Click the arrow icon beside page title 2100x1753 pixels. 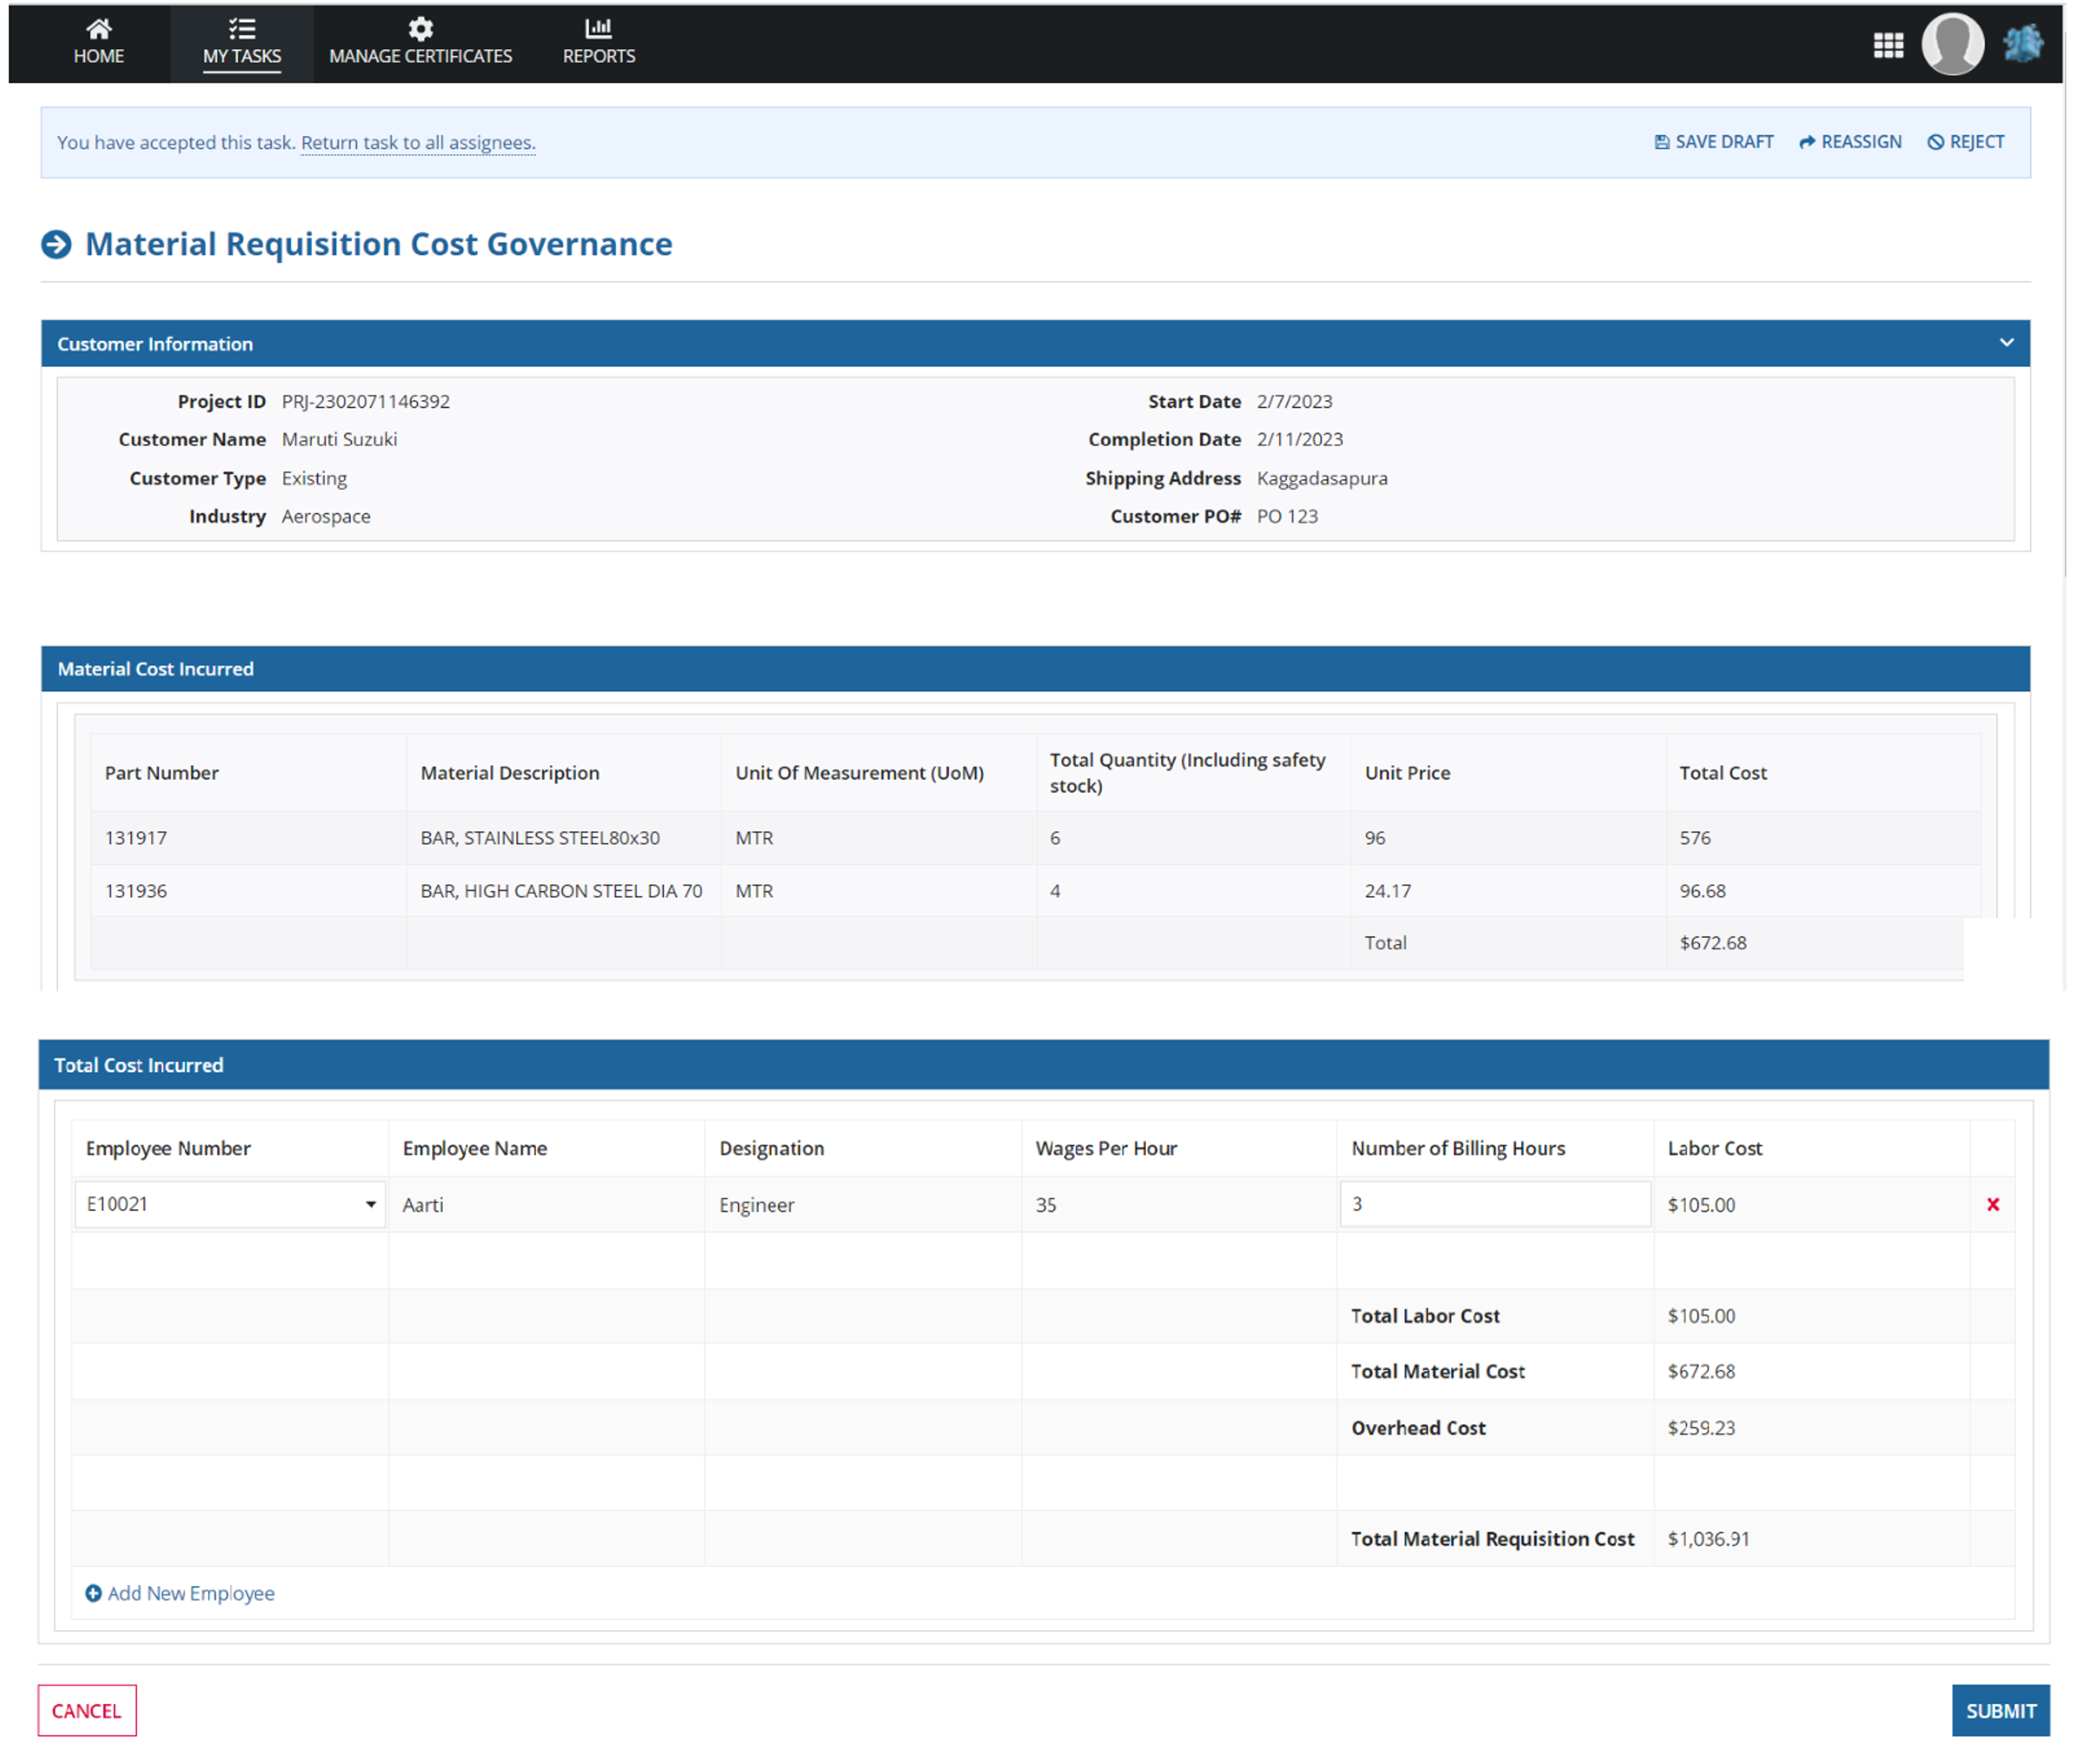57,244
